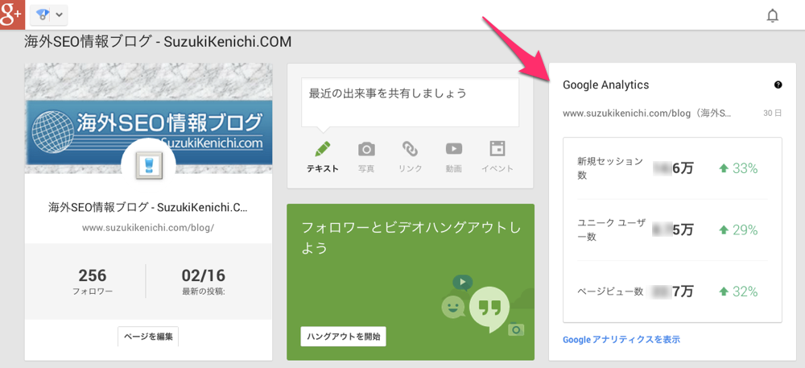Click the ページビュー数 metric row
The width and height of the screenshot is (805, 368).
(672, 292)
